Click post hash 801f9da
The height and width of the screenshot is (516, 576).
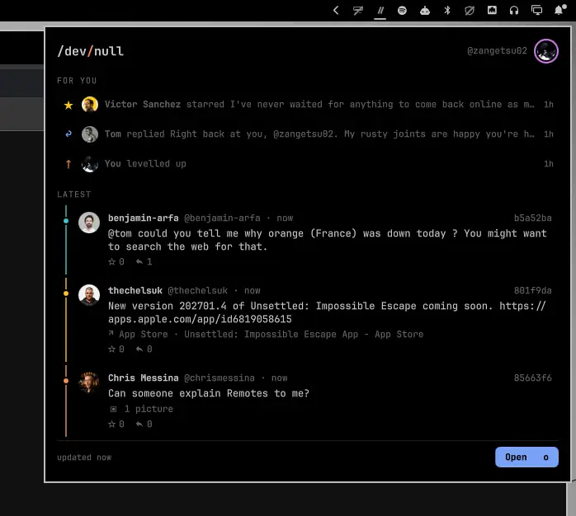pos(532,291)
